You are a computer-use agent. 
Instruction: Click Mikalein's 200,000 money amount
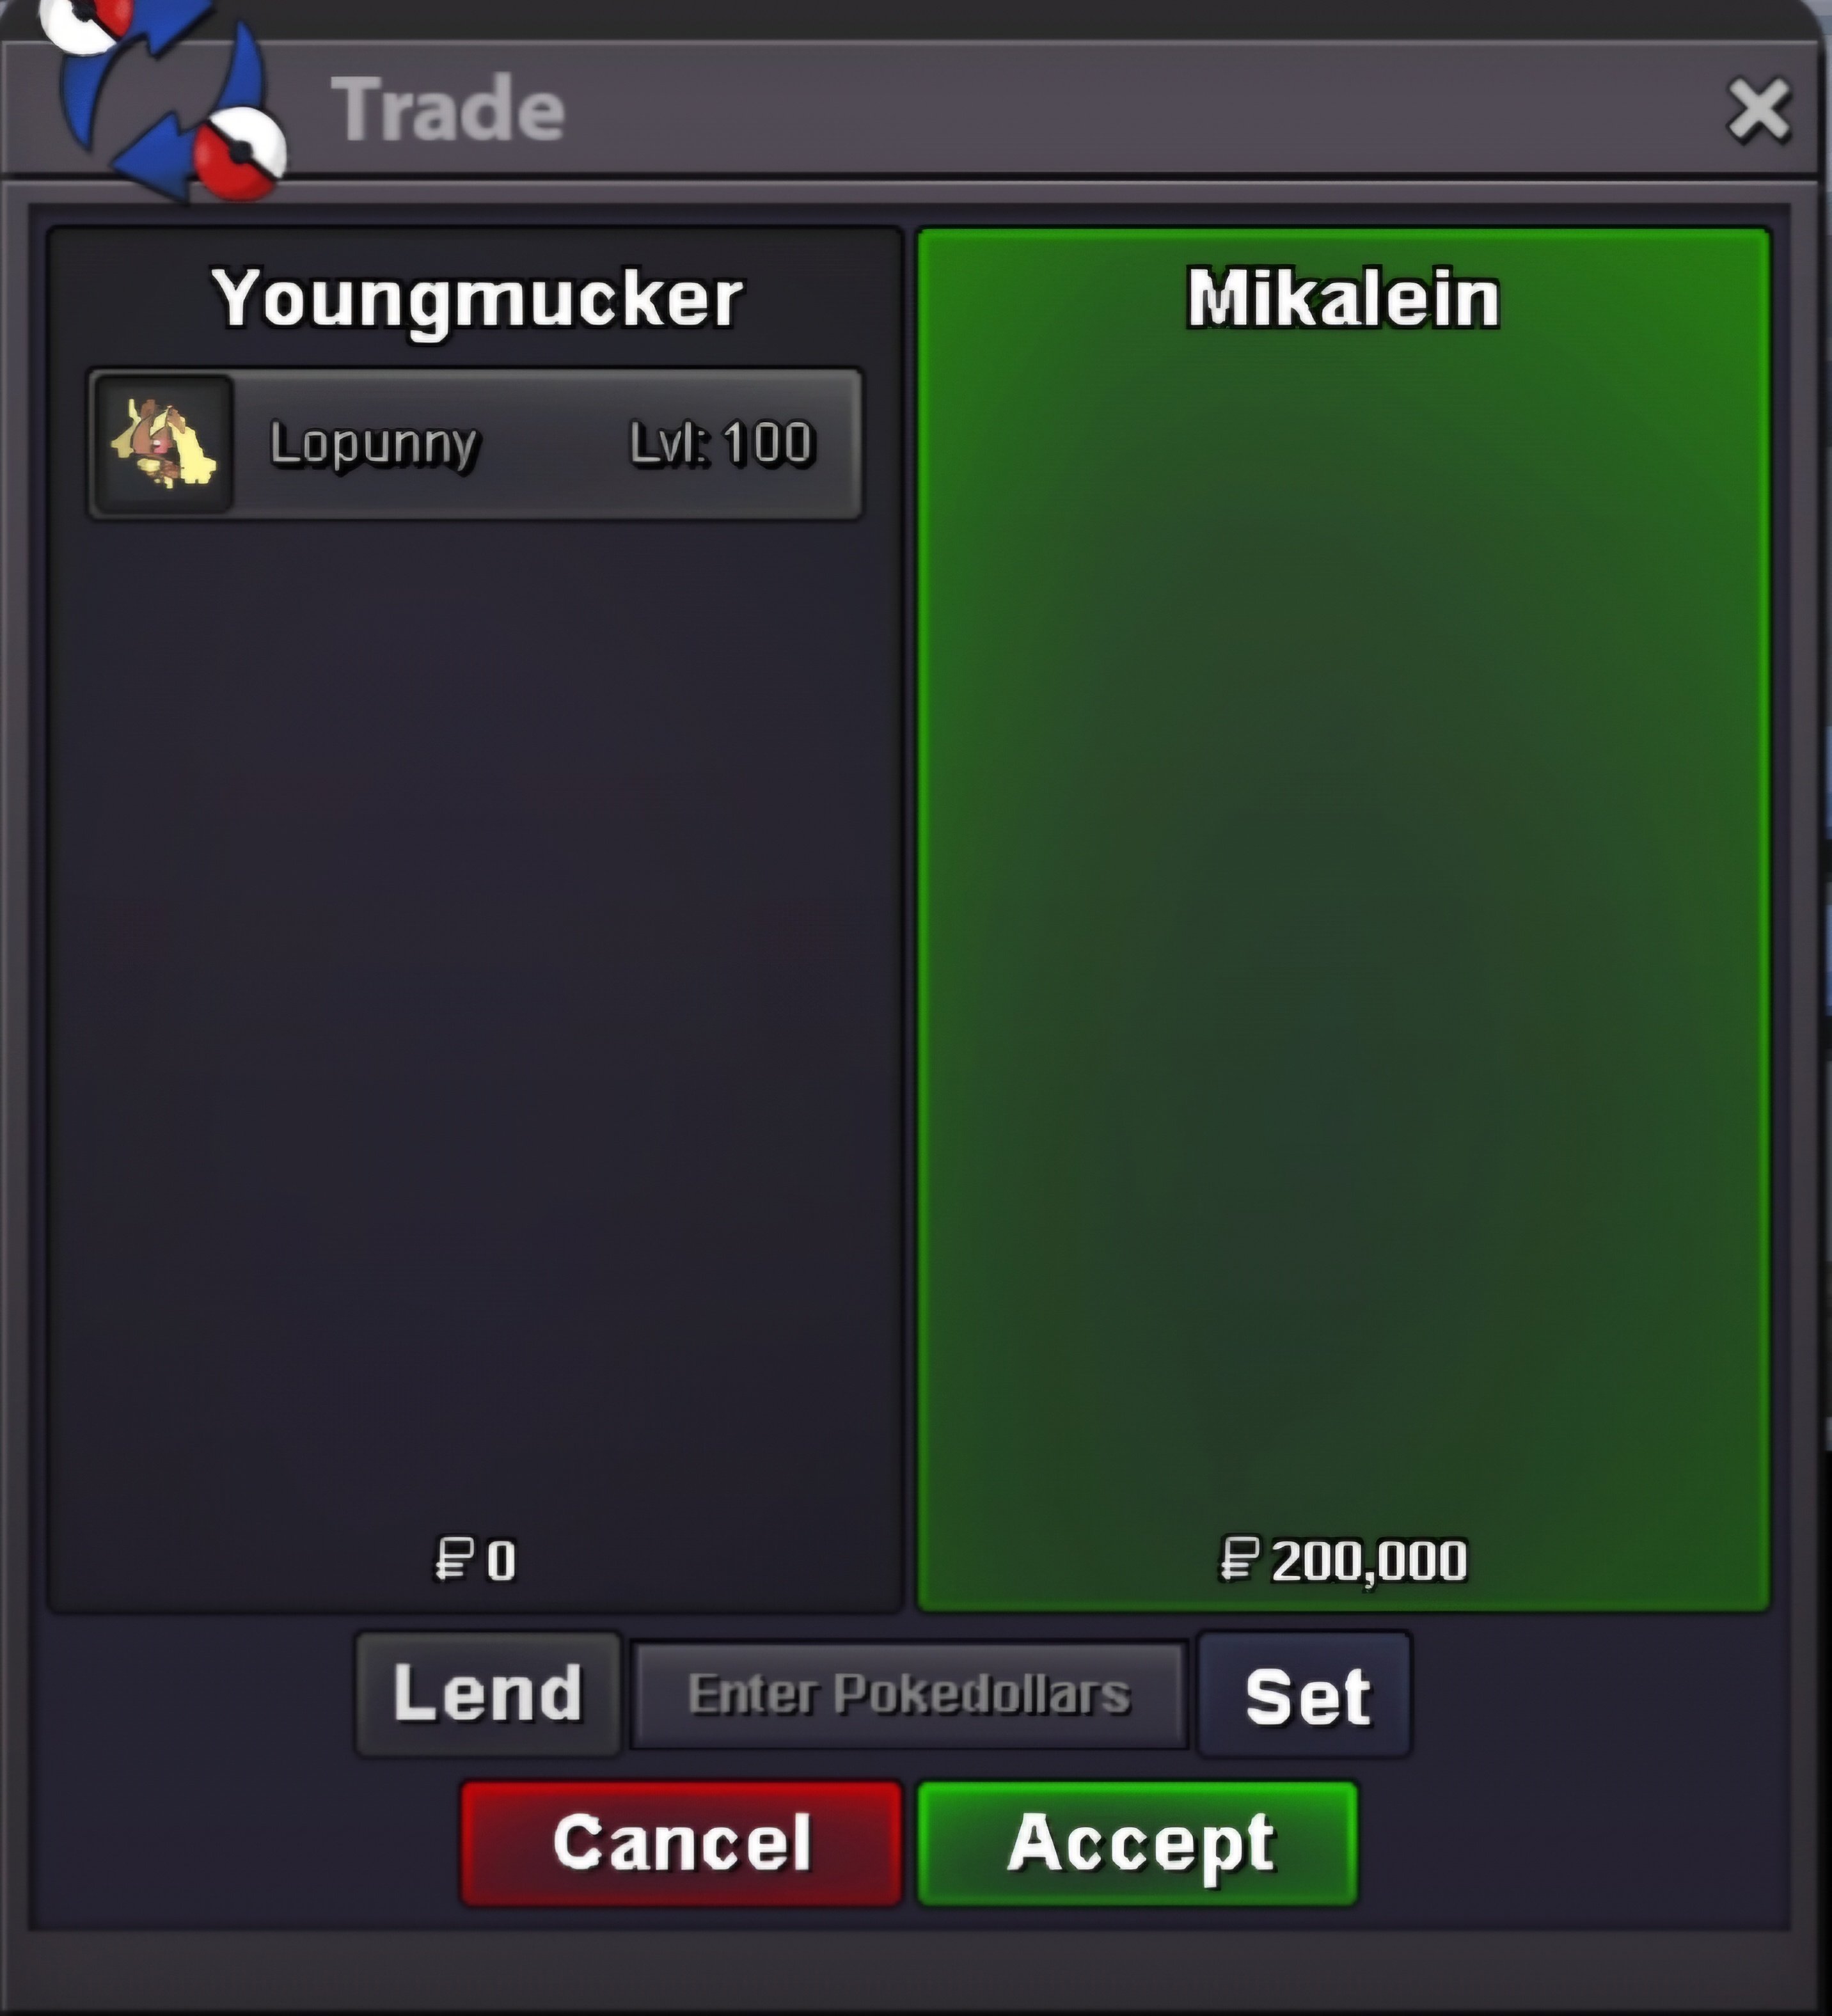[x=1369, y=1561]
